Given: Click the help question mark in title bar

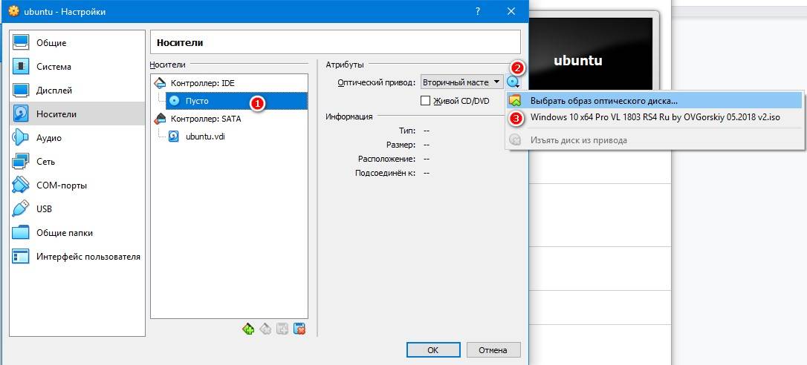Looking at the screenshot, I should pos(476,11).
